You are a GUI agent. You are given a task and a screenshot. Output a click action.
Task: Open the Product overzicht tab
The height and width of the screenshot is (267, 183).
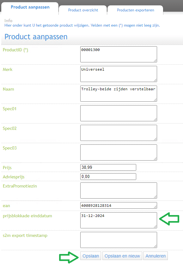(83, 10)
